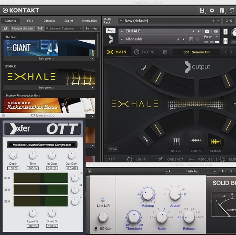The width and height of the screenshot is (236, 235).
Task: Click the ONE SHOT arrow icon
Action: point(192,159)
